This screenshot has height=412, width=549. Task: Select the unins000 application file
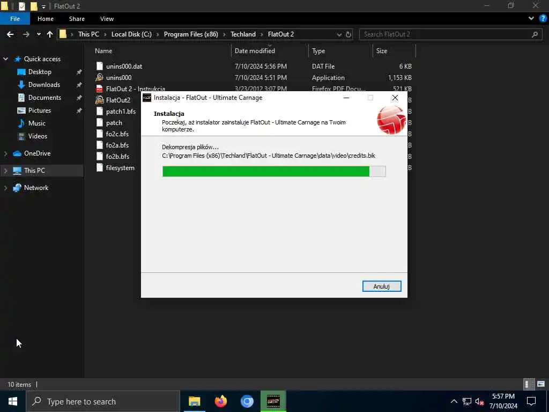[118, 78]
